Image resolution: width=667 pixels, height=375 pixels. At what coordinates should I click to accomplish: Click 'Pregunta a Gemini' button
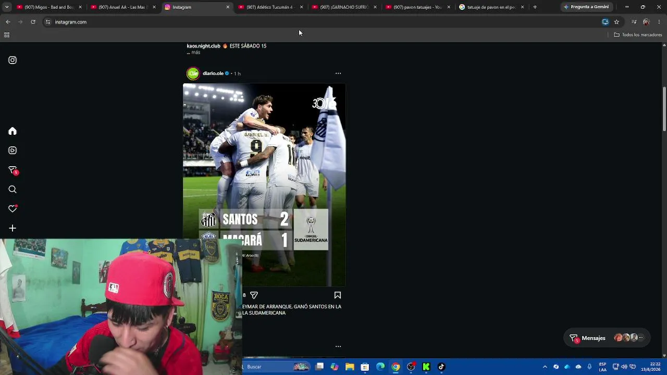[586, 7]
